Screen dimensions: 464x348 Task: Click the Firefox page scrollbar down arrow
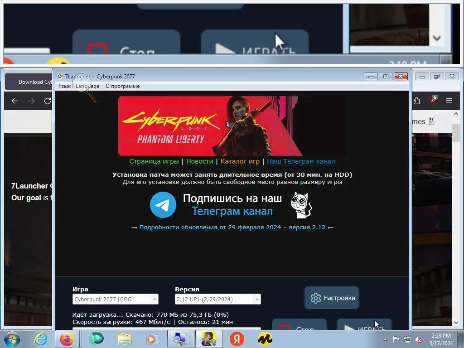click(x=456, y=323)
